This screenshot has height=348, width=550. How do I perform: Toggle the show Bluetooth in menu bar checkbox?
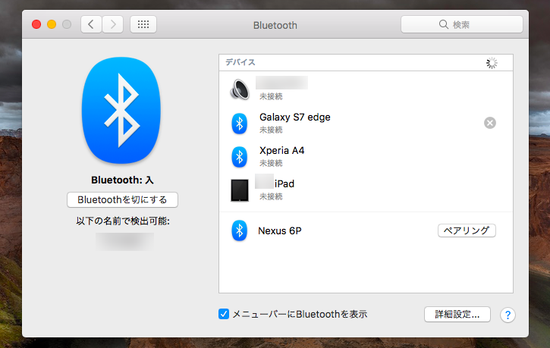(x=224, y=314)
